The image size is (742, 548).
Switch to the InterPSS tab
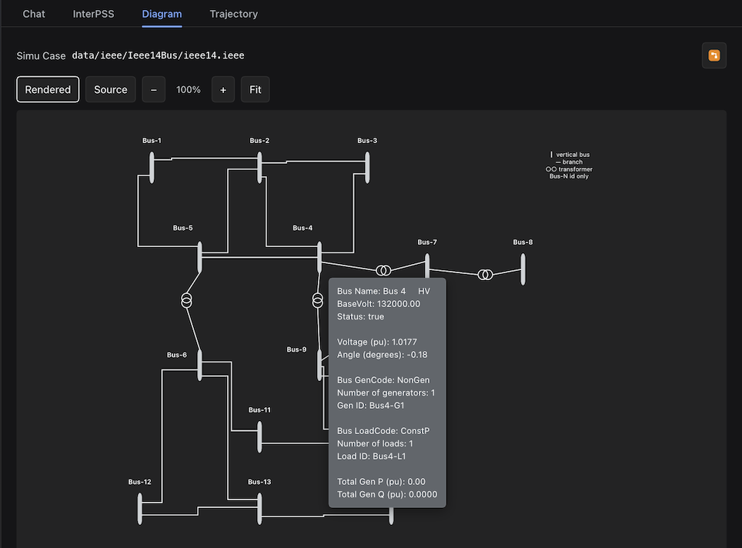coord(93,14)
